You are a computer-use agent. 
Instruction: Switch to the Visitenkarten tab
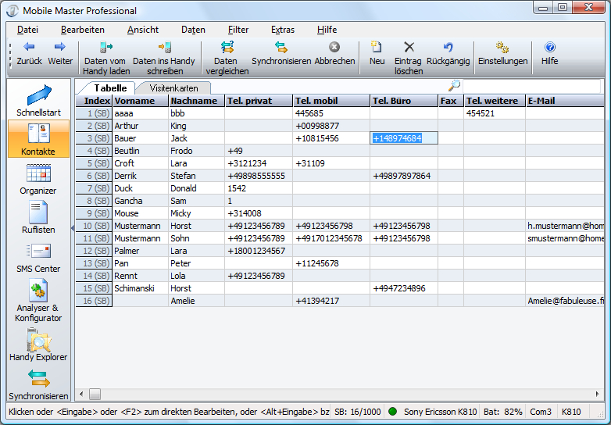[173, 88]
